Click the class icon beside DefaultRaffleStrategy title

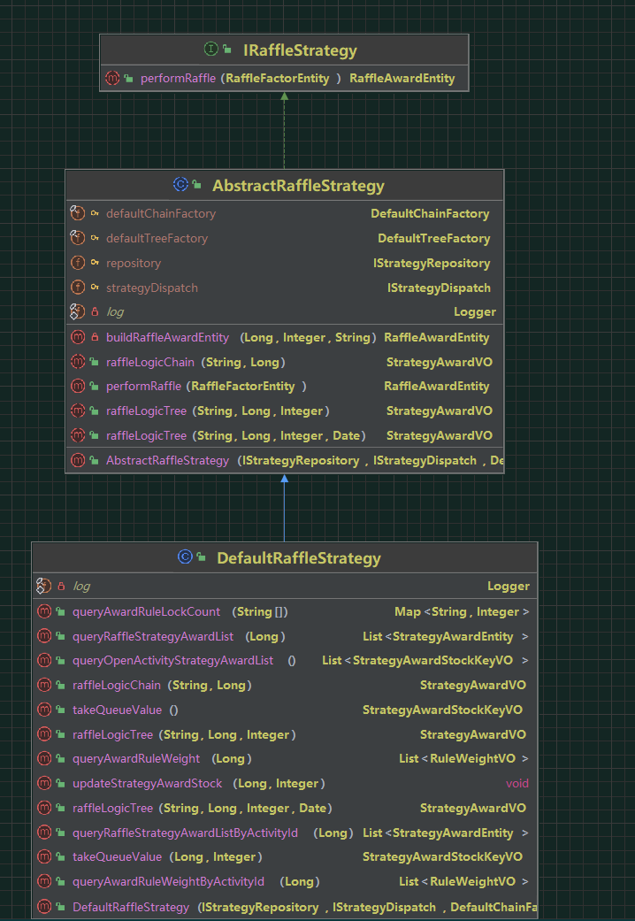coord(185,556)
